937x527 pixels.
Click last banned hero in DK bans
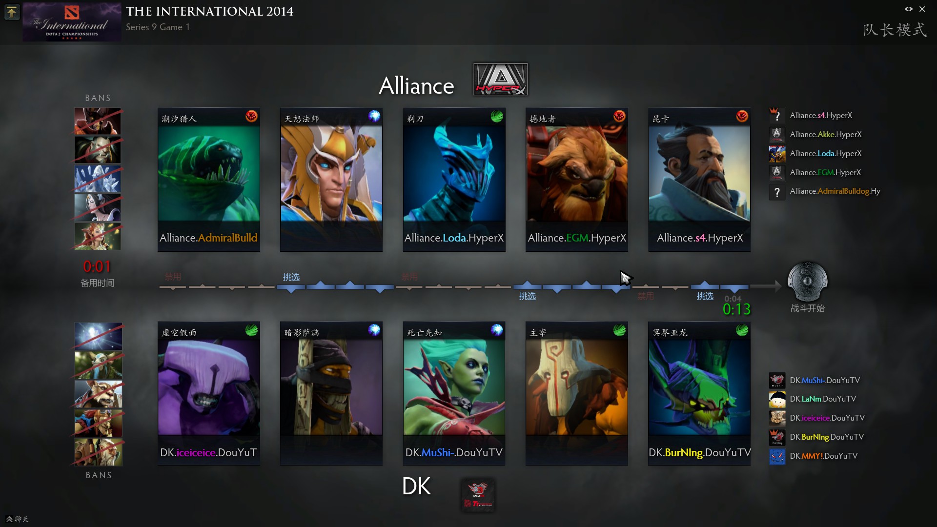[98, 452]
